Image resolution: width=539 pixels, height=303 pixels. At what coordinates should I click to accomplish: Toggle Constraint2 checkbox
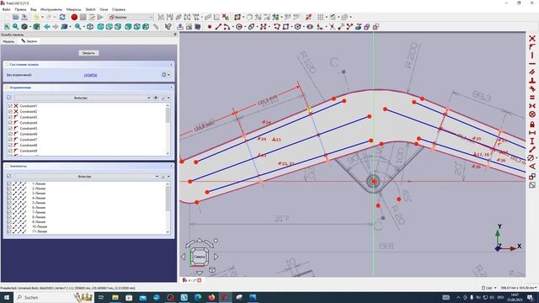pyautogui.click(x=10, y=111)
